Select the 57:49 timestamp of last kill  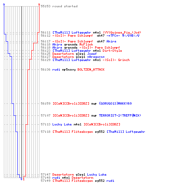pos(46,181)
